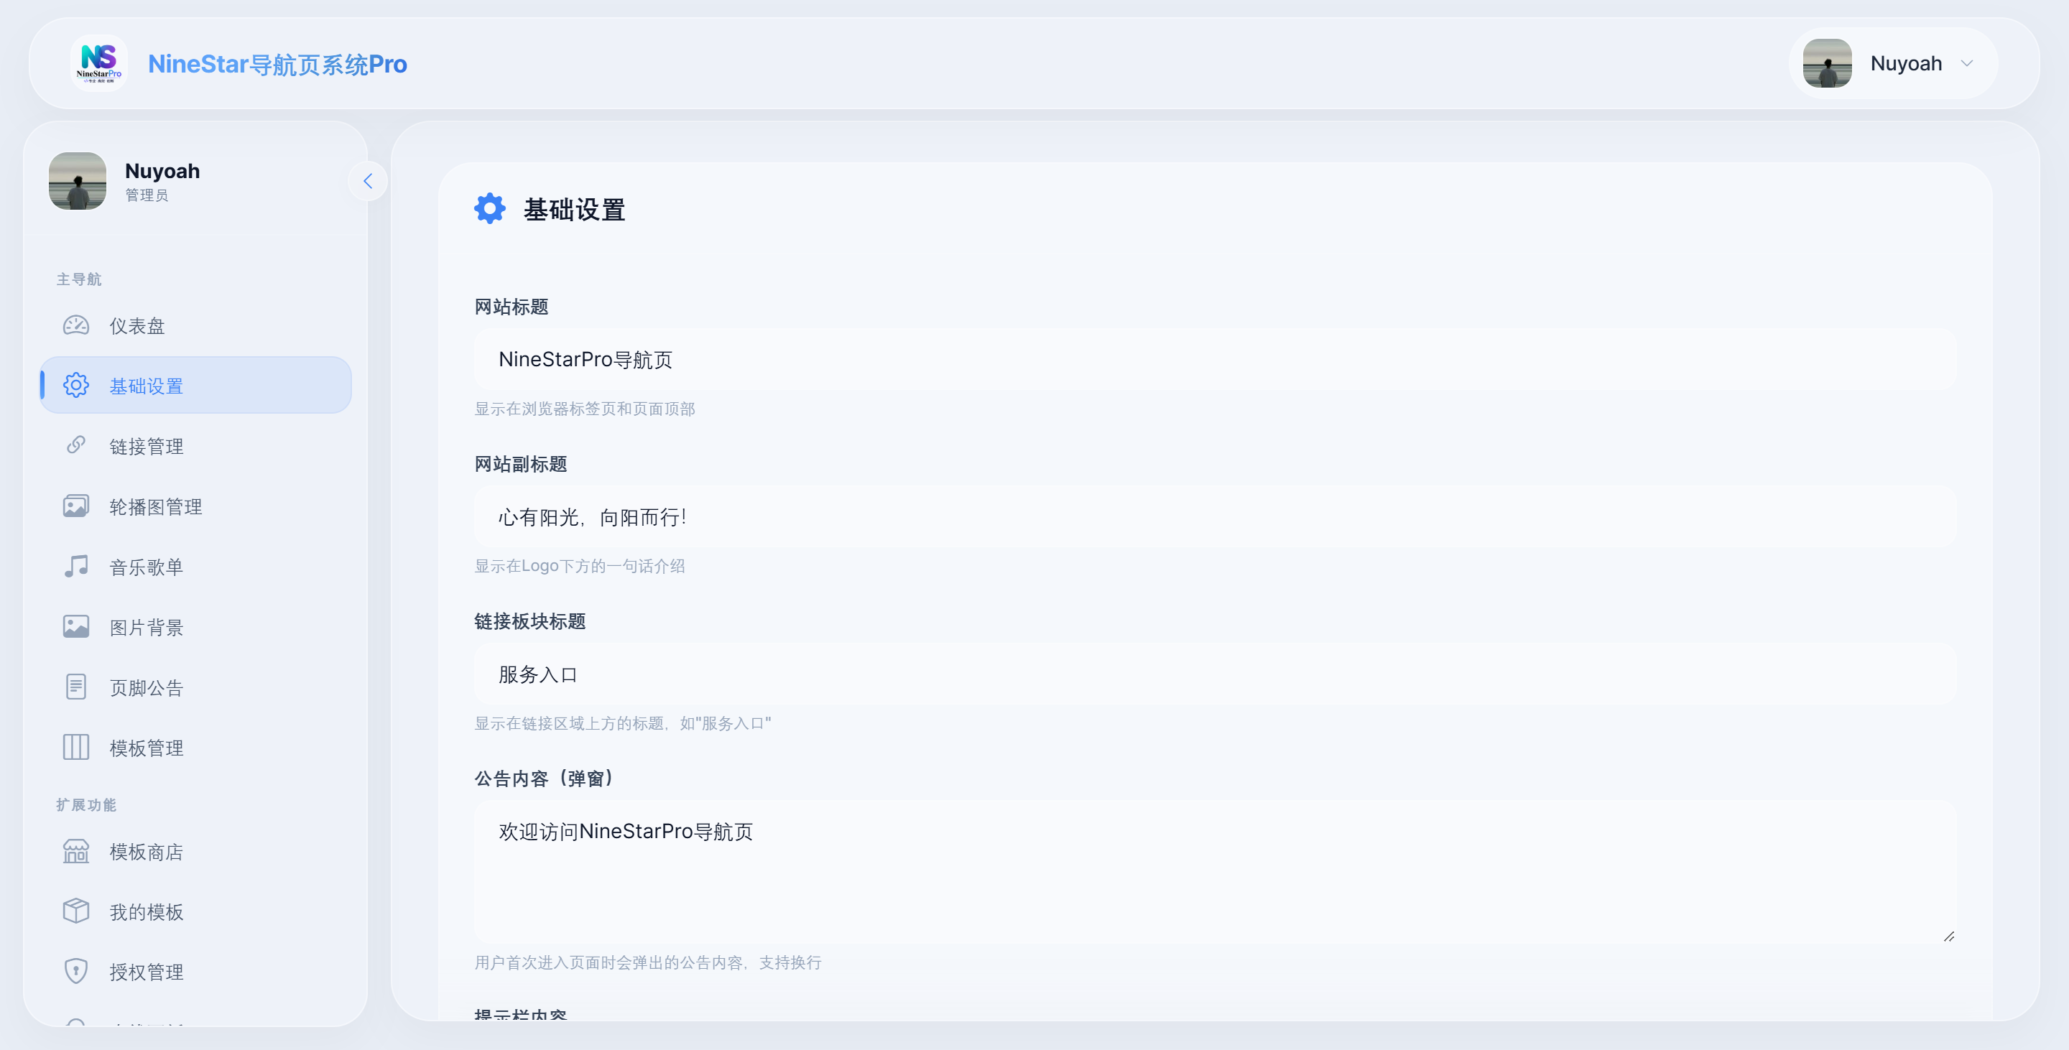Collapse the sidebar with the left chevron
This screenshot has height=1050, width=2069.
(x=368, y=182)
